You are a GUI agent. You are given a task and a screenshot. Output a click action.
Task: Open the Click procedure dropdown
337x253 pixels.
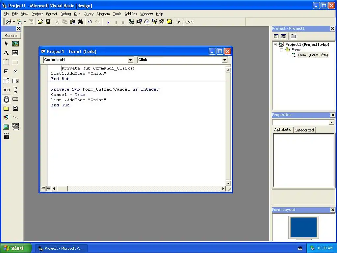224,60
